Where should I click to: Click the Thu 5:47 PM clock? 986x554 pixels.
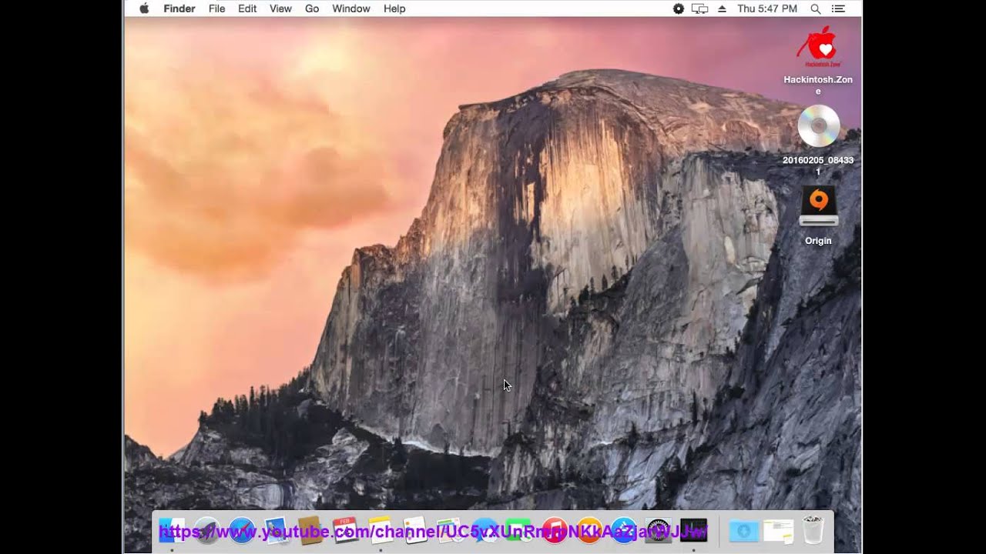point(767,8)
